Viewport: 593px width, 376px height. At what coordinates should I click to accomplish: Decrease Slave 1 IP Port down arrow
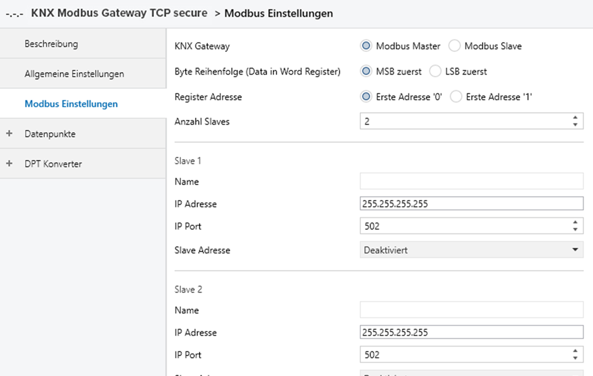(x=575, y=230)
